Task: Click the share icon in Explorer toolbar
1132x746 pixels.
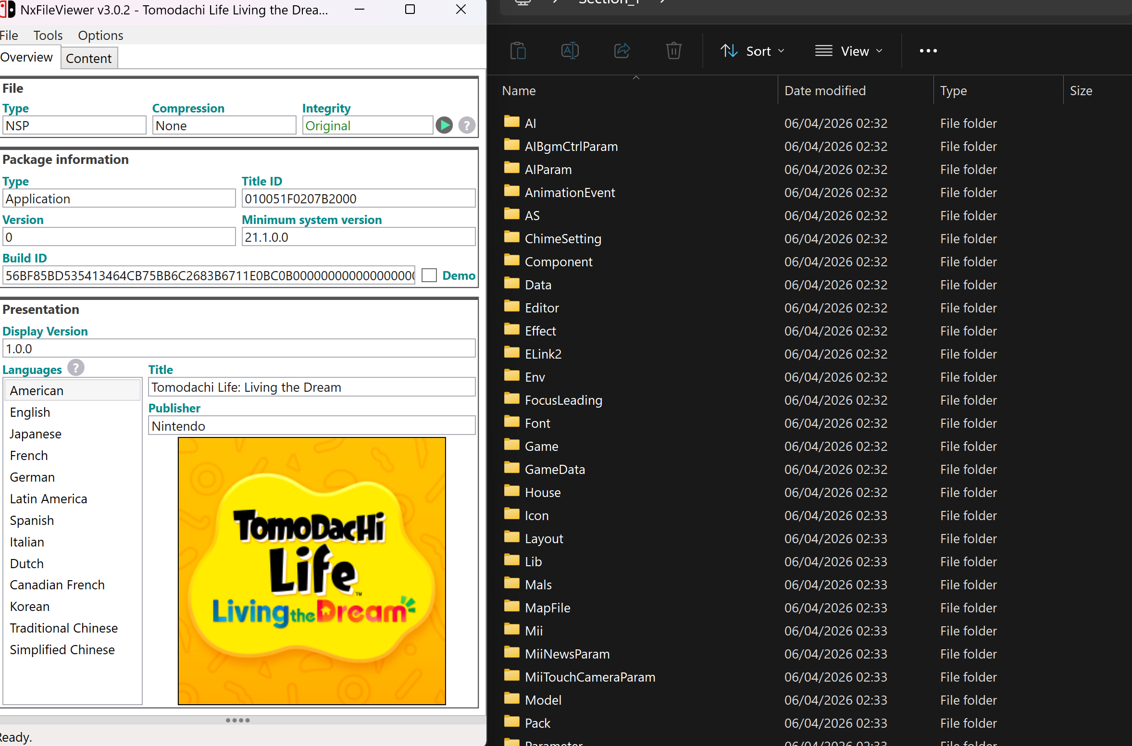Action: [x=622, y=50]
